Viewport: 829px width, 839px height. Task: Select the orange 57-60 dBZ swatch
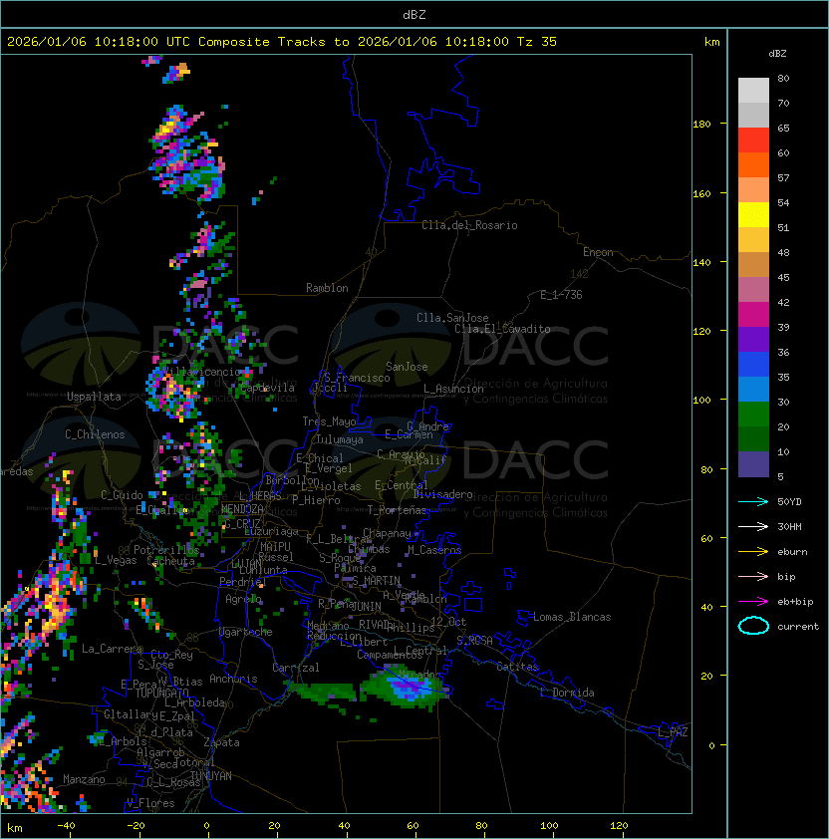[753, 165]
